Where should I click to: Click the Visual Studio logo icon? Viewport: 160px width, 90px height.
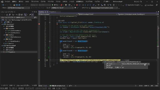coord(2,2)
